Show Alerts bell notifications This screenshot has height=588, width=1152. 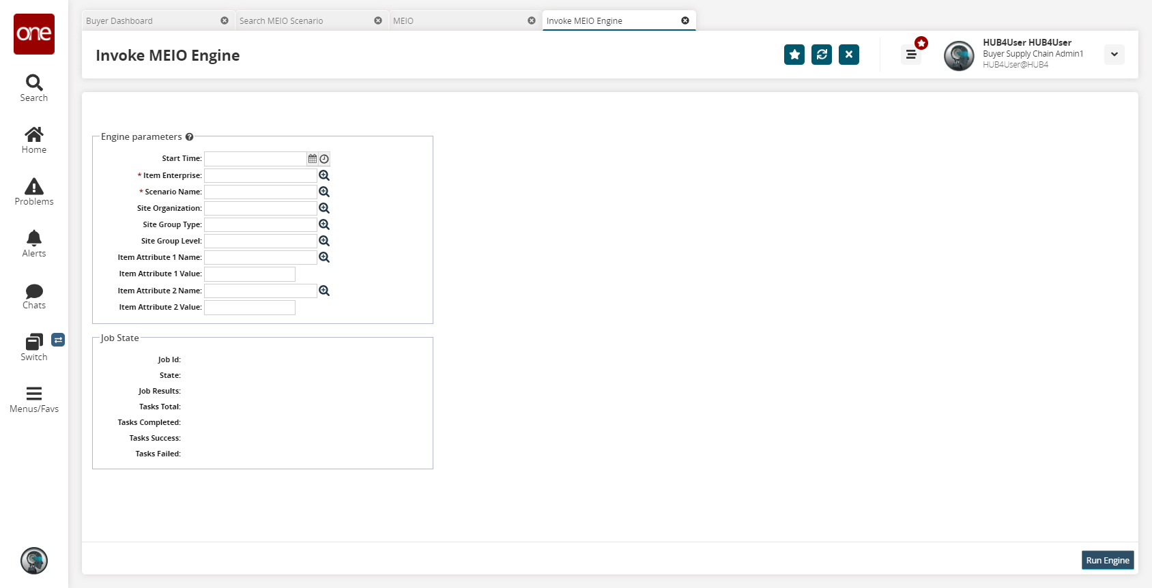click(34, 244)
